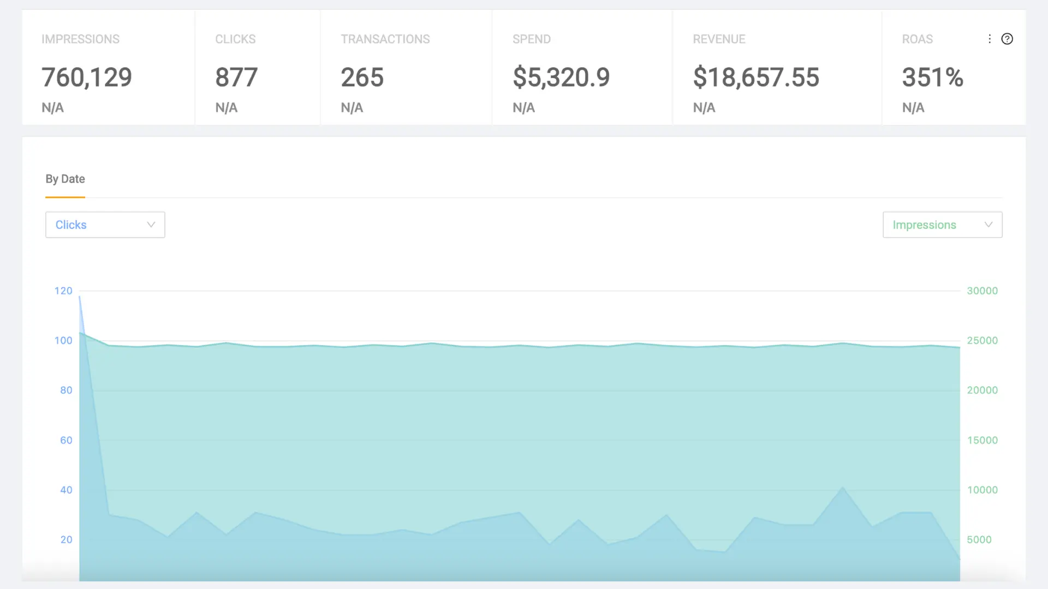Click the help question mark icon
The width and height of the screenshot is (1048, 589).
(x=1007, y=39)
